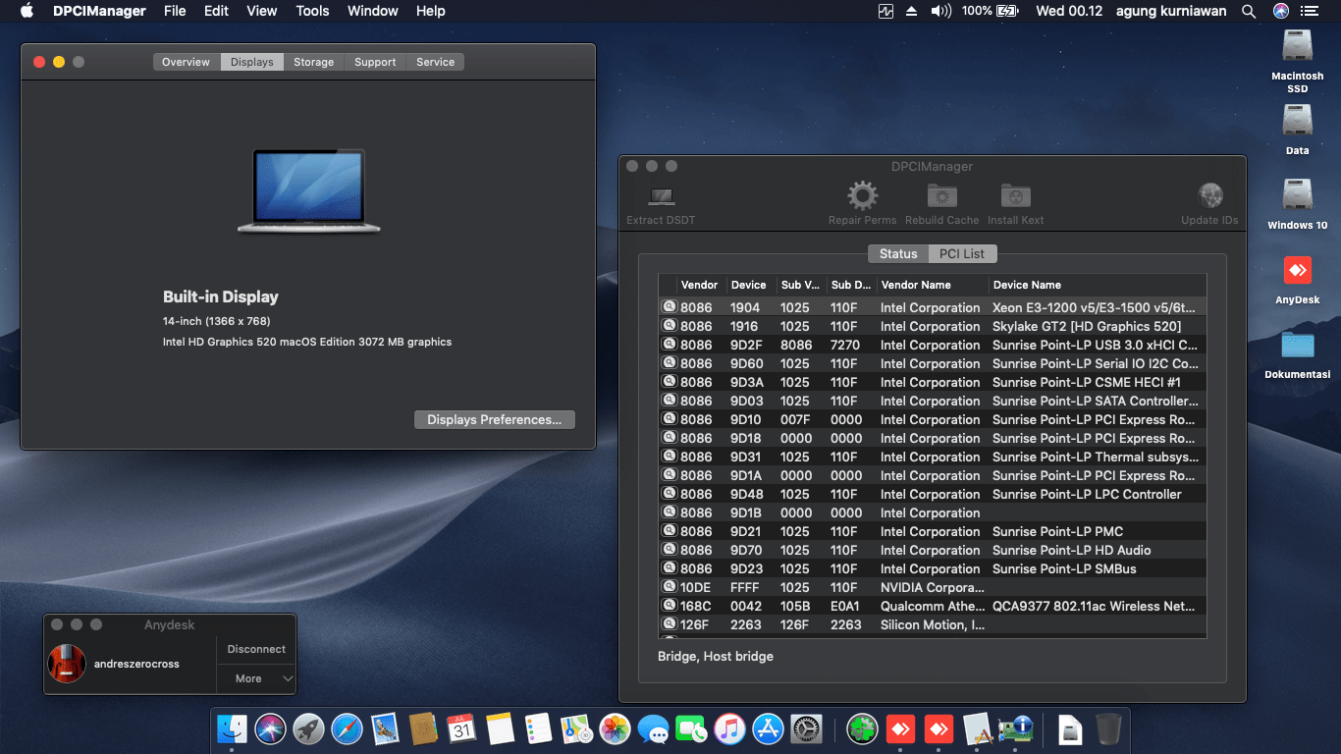Run Repair Perms from the toolbar

pos(862,196)
